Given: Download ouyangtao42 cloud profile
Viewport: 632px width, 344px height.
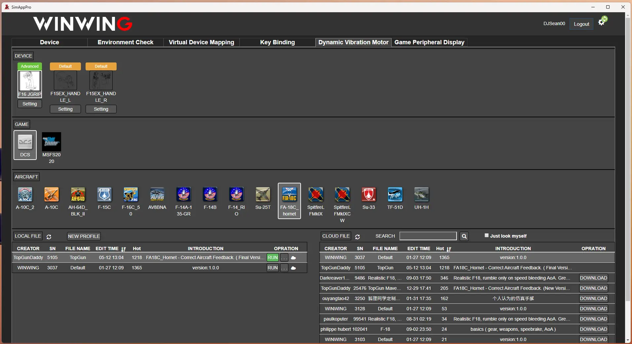Looking at the screenshot, I should (x=593, y=299).
